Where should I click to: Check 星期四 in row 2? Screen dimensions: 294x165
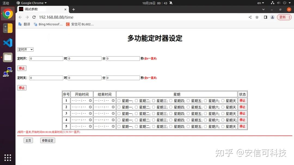[x=171, y=107]
